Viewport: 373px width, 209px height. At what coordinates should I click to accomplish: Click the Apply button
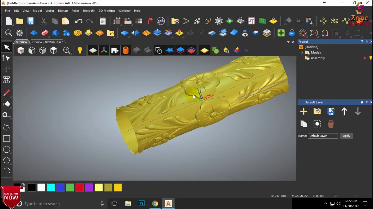pyautogui.click(x=346, y=136)
